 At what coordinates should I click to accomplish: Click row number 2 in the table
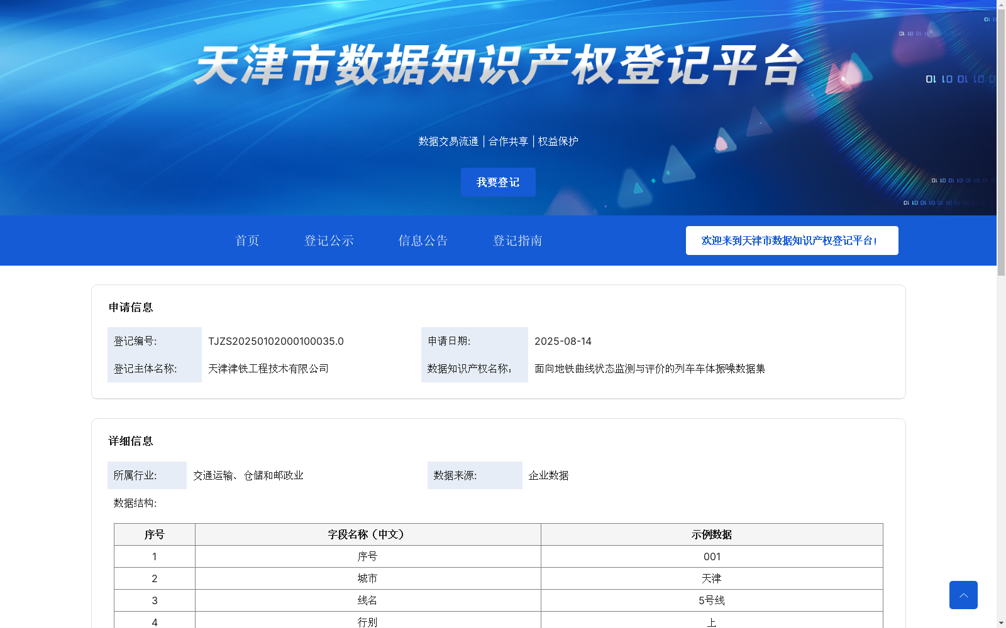(x=155, y=578)
